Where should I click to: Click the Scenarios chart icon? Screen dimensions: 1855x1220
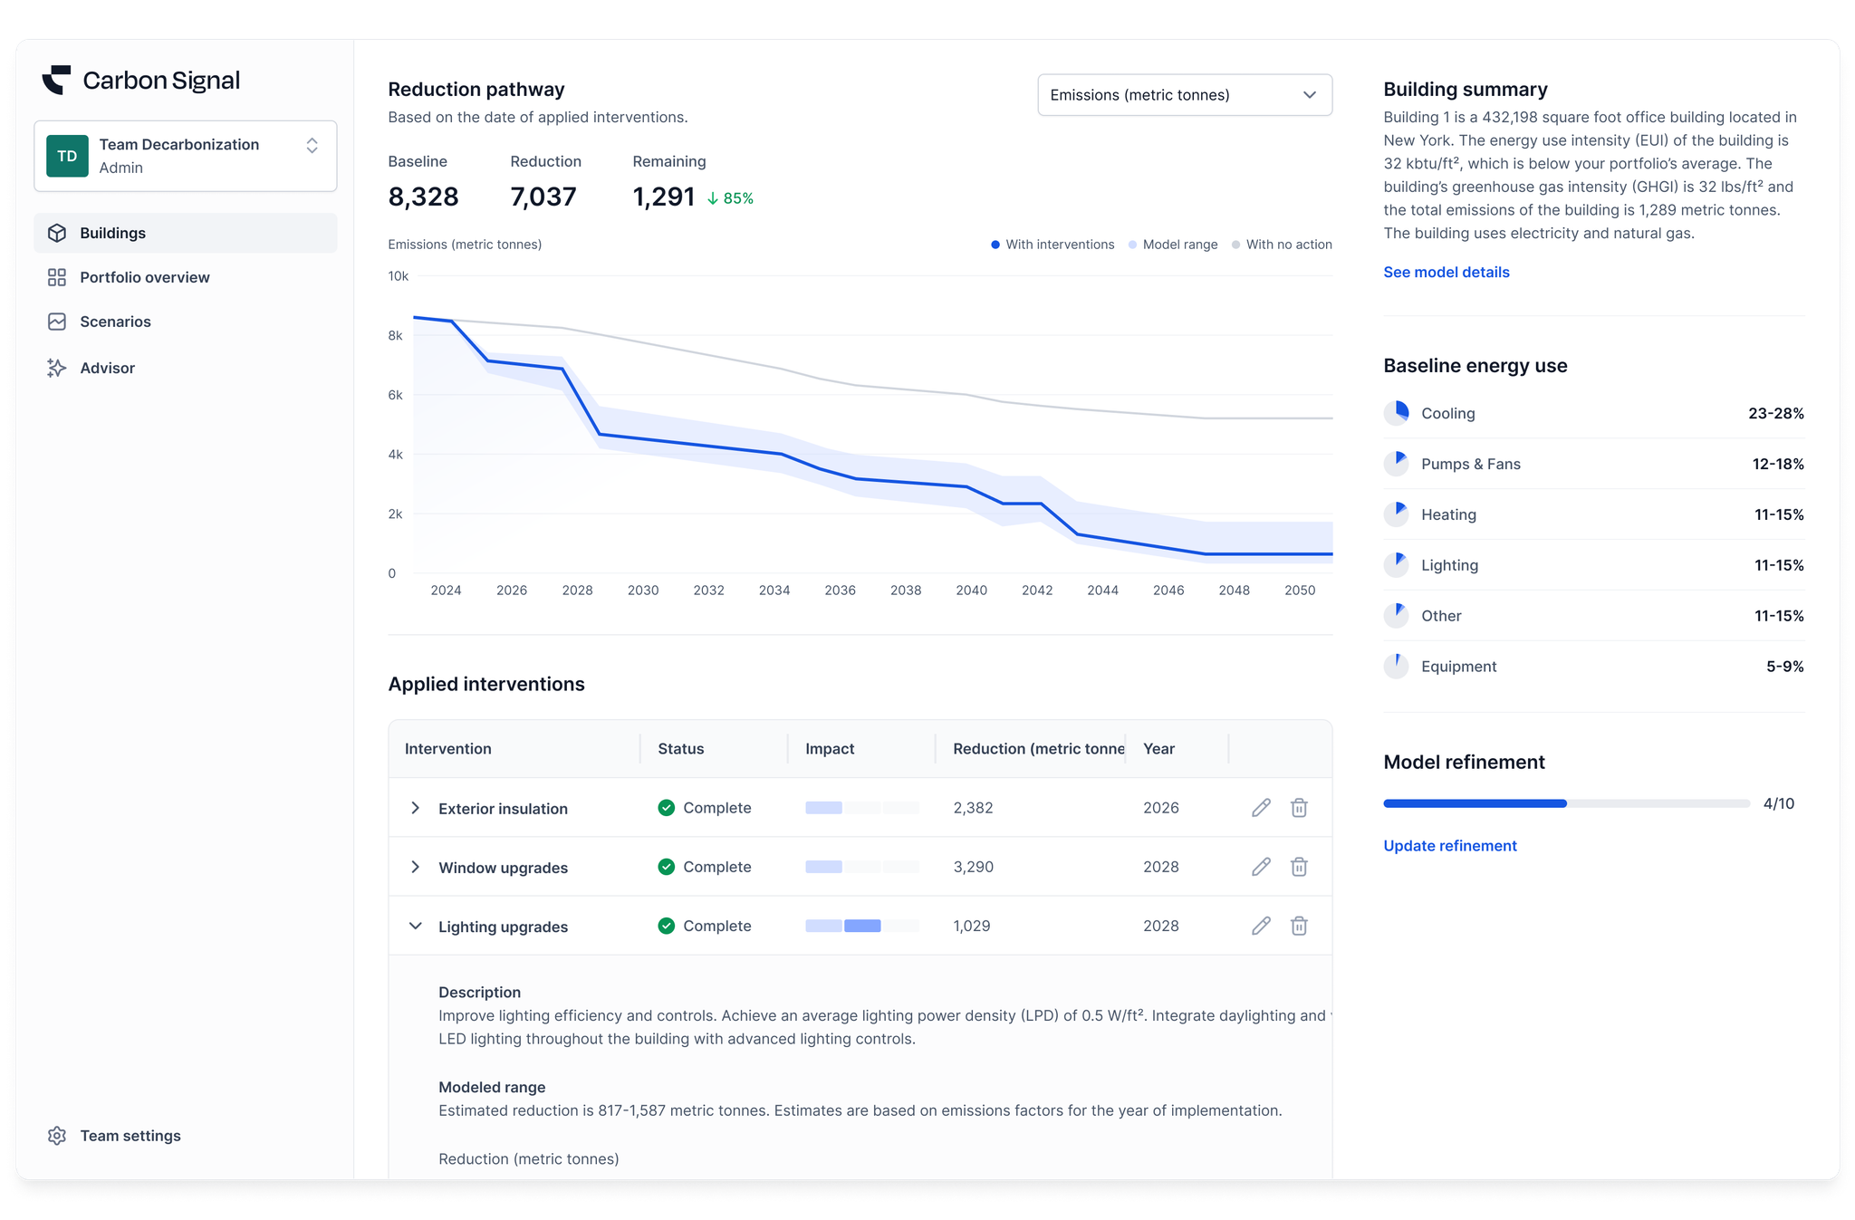pyautogui.click(x=57, y=322)
